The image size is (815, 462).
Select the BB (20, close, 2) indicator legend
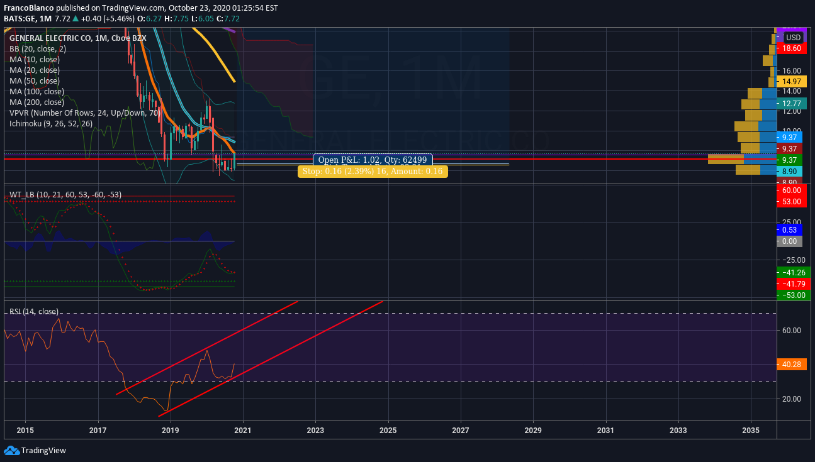[x=38, y=48]
